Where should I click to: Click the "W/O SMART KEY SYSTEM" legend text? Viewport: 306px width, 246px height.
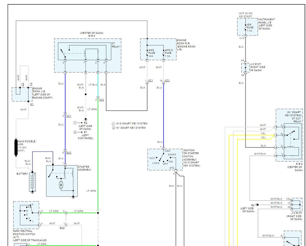(132, 124)
